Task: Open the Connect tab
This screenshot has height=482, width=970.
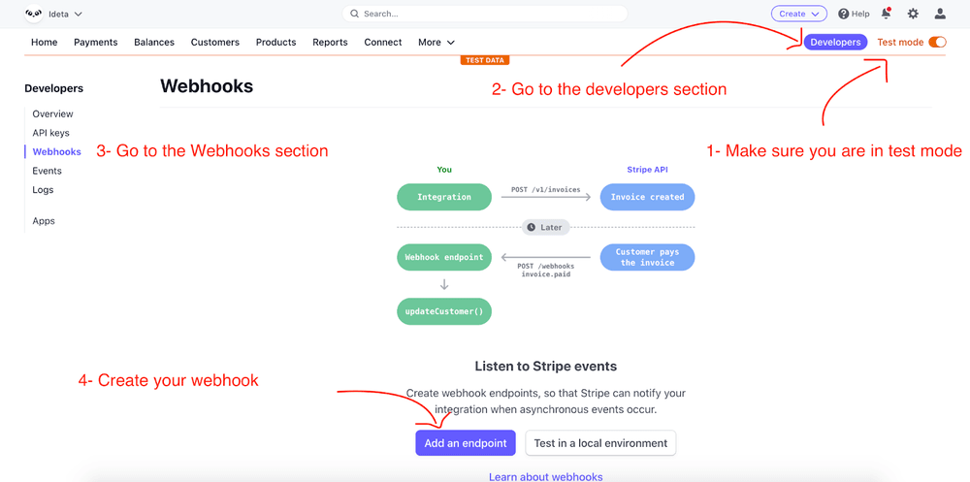Action: pyautogui.click(x=383, y=42)
